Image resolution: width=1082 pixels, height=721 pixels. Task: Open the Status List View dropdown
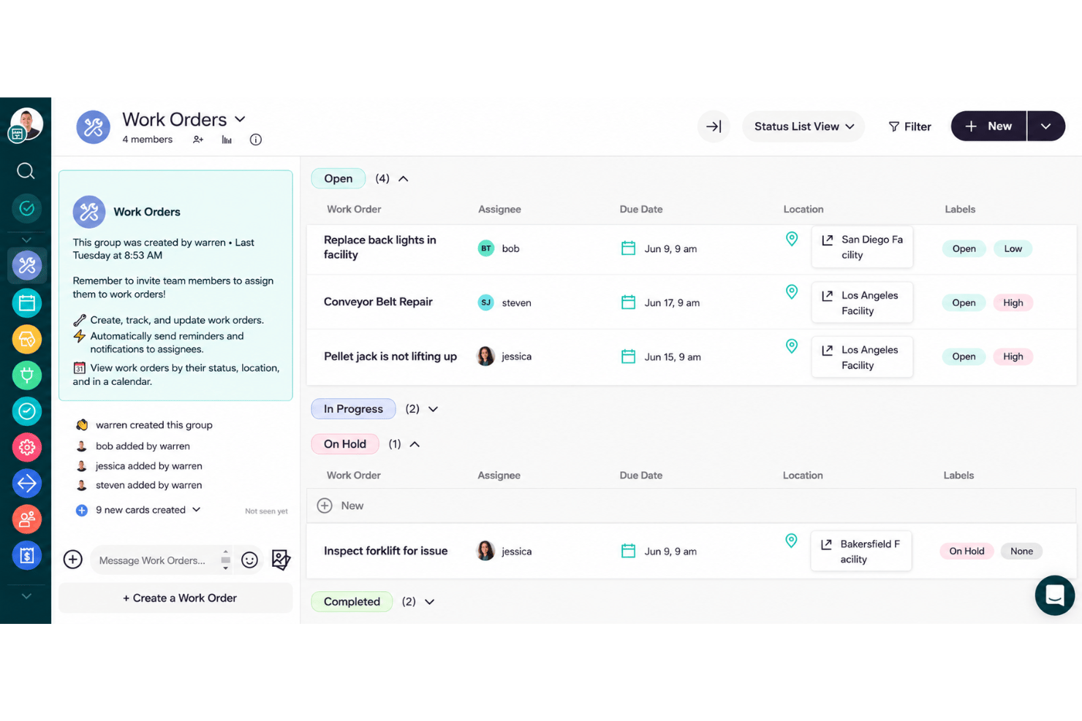(803, 126)
